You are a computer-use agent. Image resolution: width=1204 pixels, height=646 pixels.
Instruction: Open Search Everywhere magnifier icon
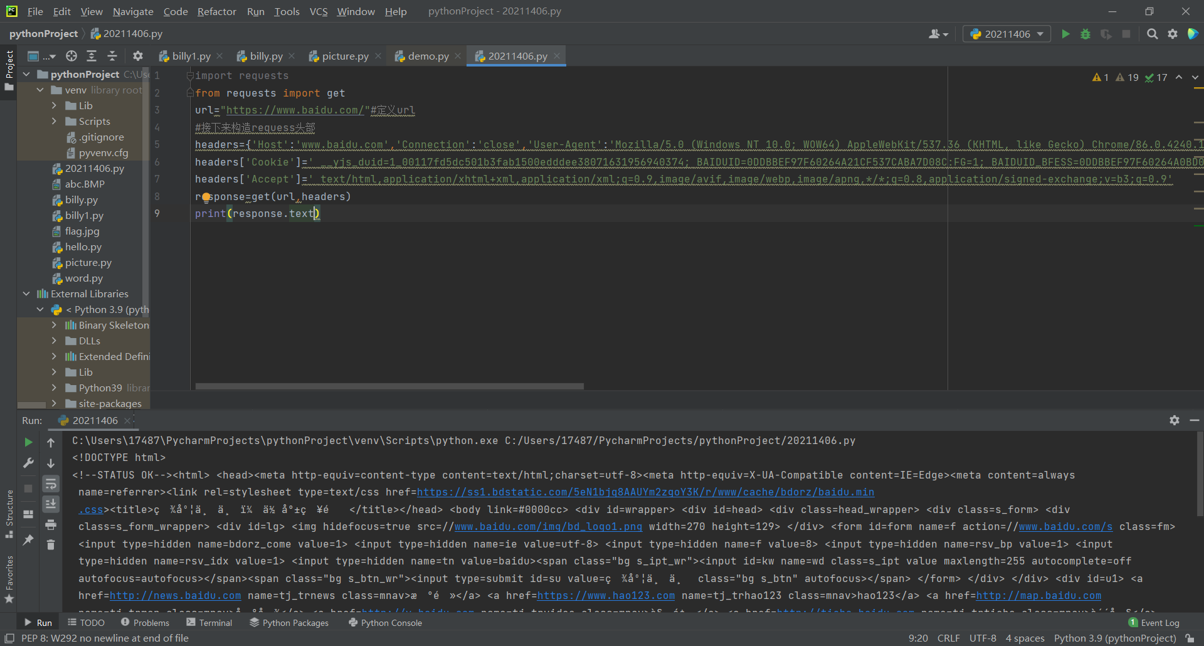tap(1152, 34)
